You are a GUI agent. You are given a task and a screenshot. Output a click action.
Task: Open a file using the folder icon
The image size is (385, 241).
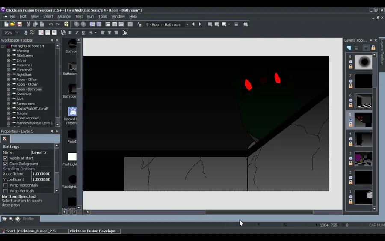(12, 24)
